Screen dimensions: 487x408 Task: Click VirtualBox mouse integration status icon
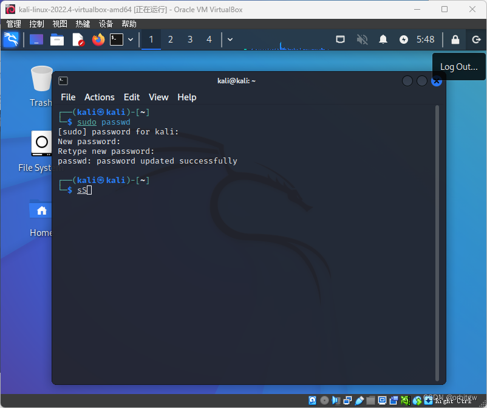(417, 400)
